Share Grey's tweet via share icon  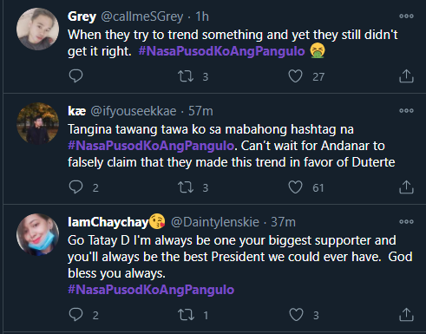point(406,76)
